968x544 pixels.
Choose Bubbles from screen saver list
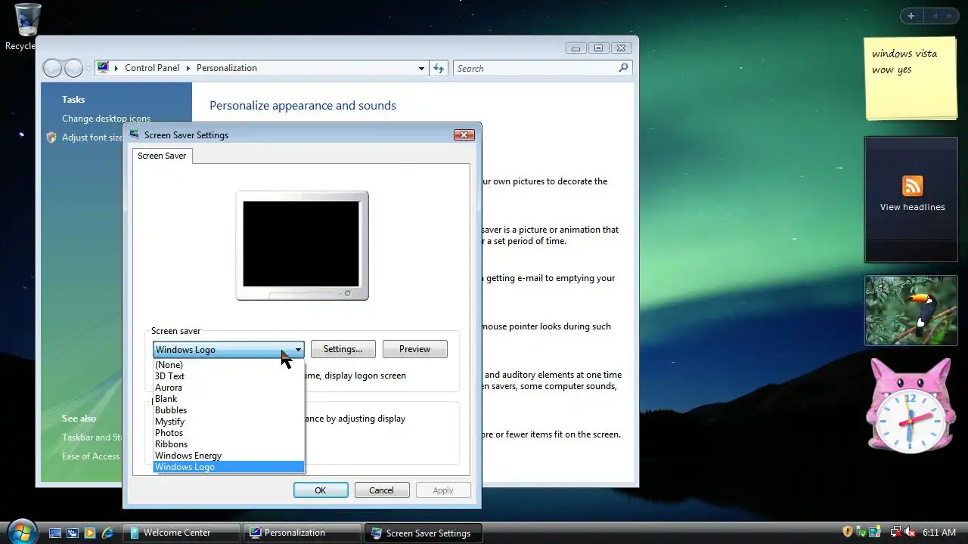coord(228,410)
